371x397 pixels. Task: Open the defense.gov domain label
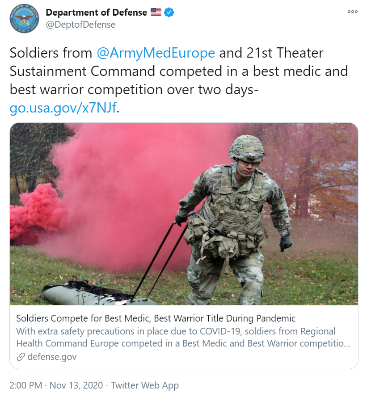[52, 357]
